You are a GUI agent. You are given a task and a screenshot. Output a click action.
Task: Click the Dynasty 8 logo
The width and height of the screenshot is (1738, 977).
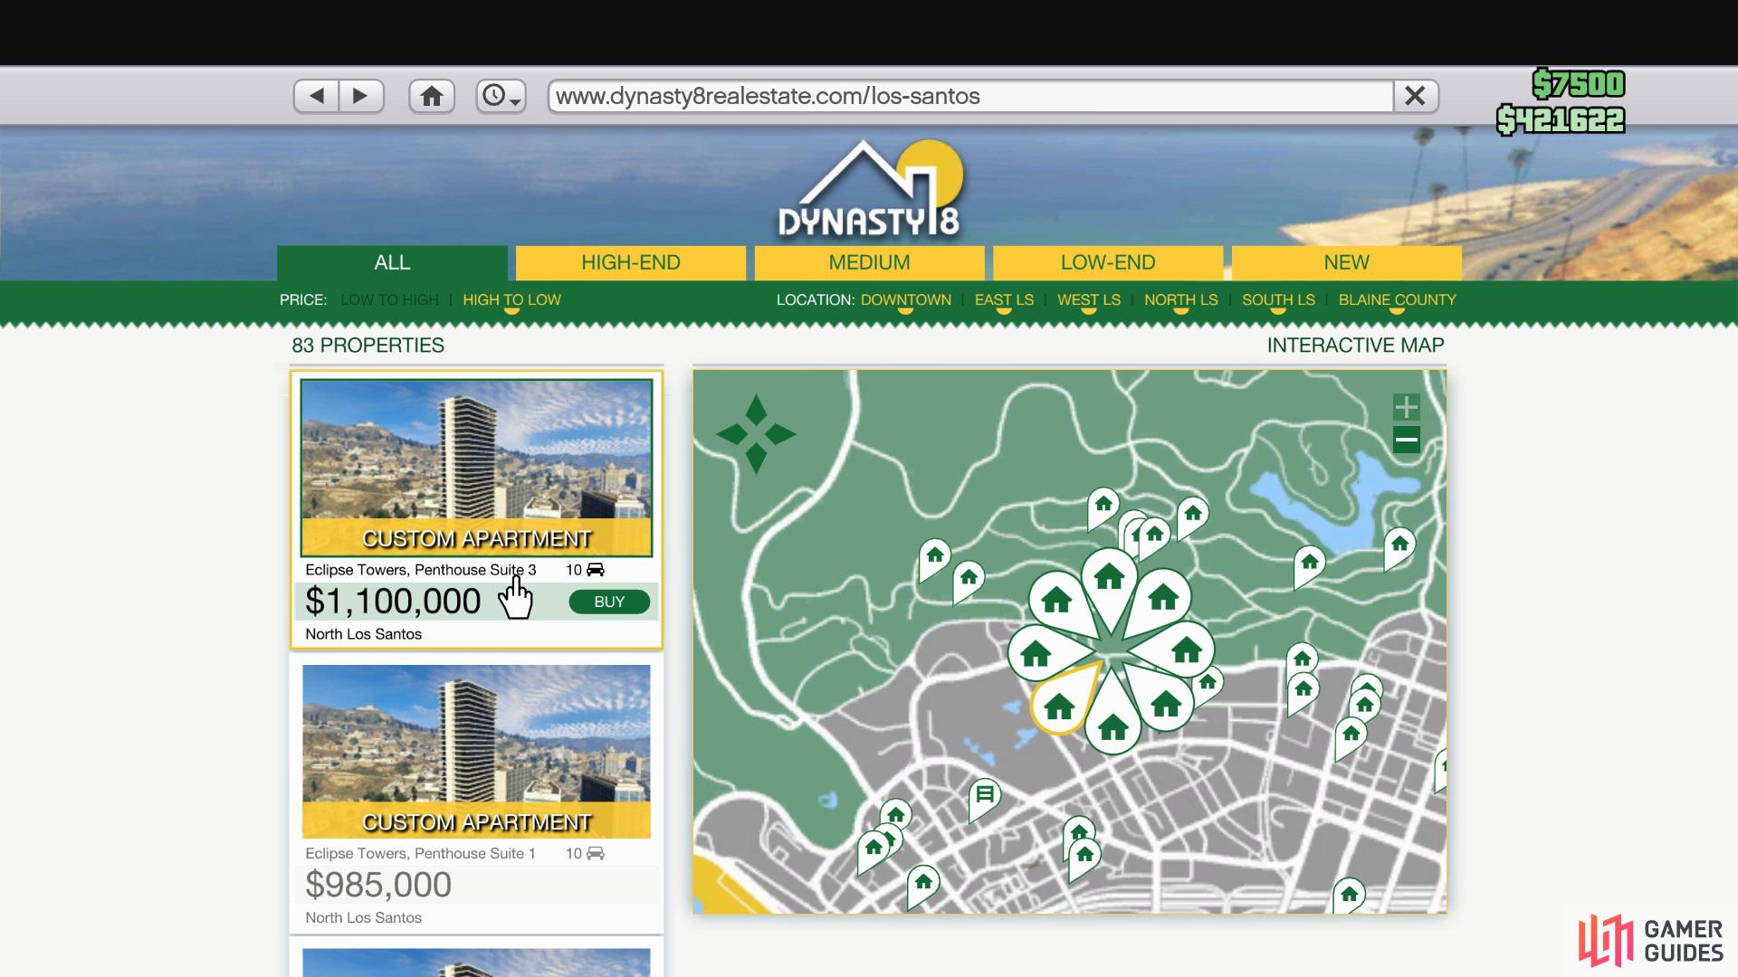point(870,190)
